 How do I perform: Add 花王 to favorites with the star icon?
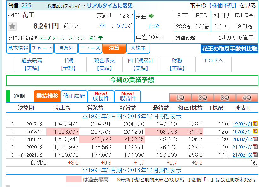tap(12, 26)
